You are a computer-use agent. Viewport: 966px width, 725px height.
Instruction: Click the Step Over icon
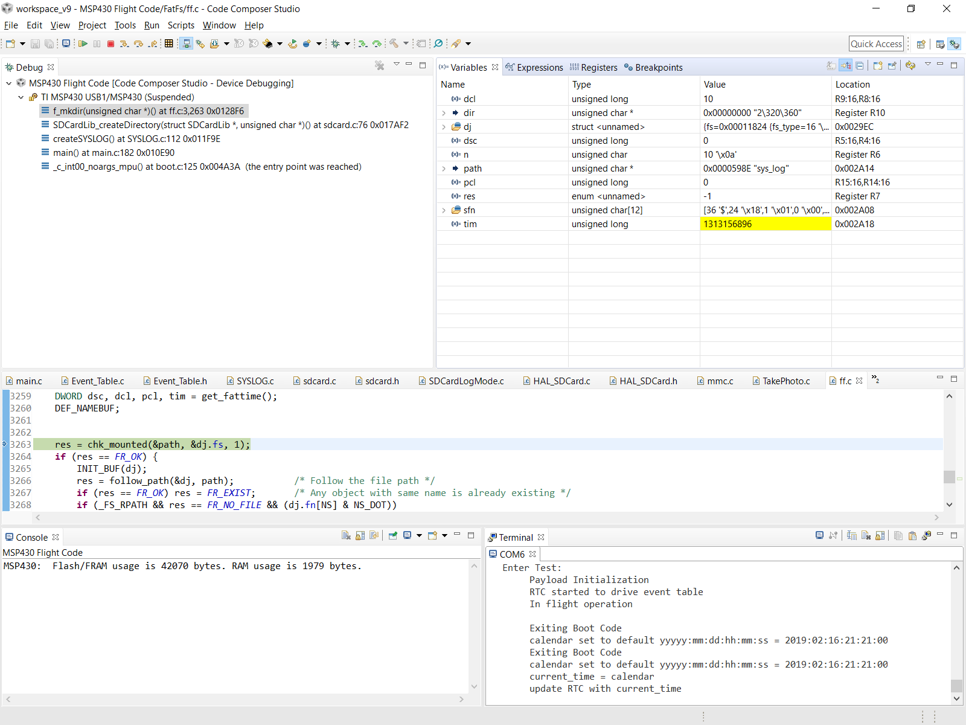[138, 43]
